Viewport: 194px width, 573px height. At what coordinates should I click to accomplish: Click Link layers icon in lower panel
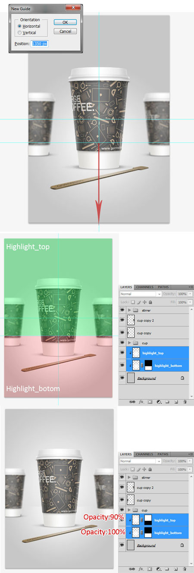[132, 569]
